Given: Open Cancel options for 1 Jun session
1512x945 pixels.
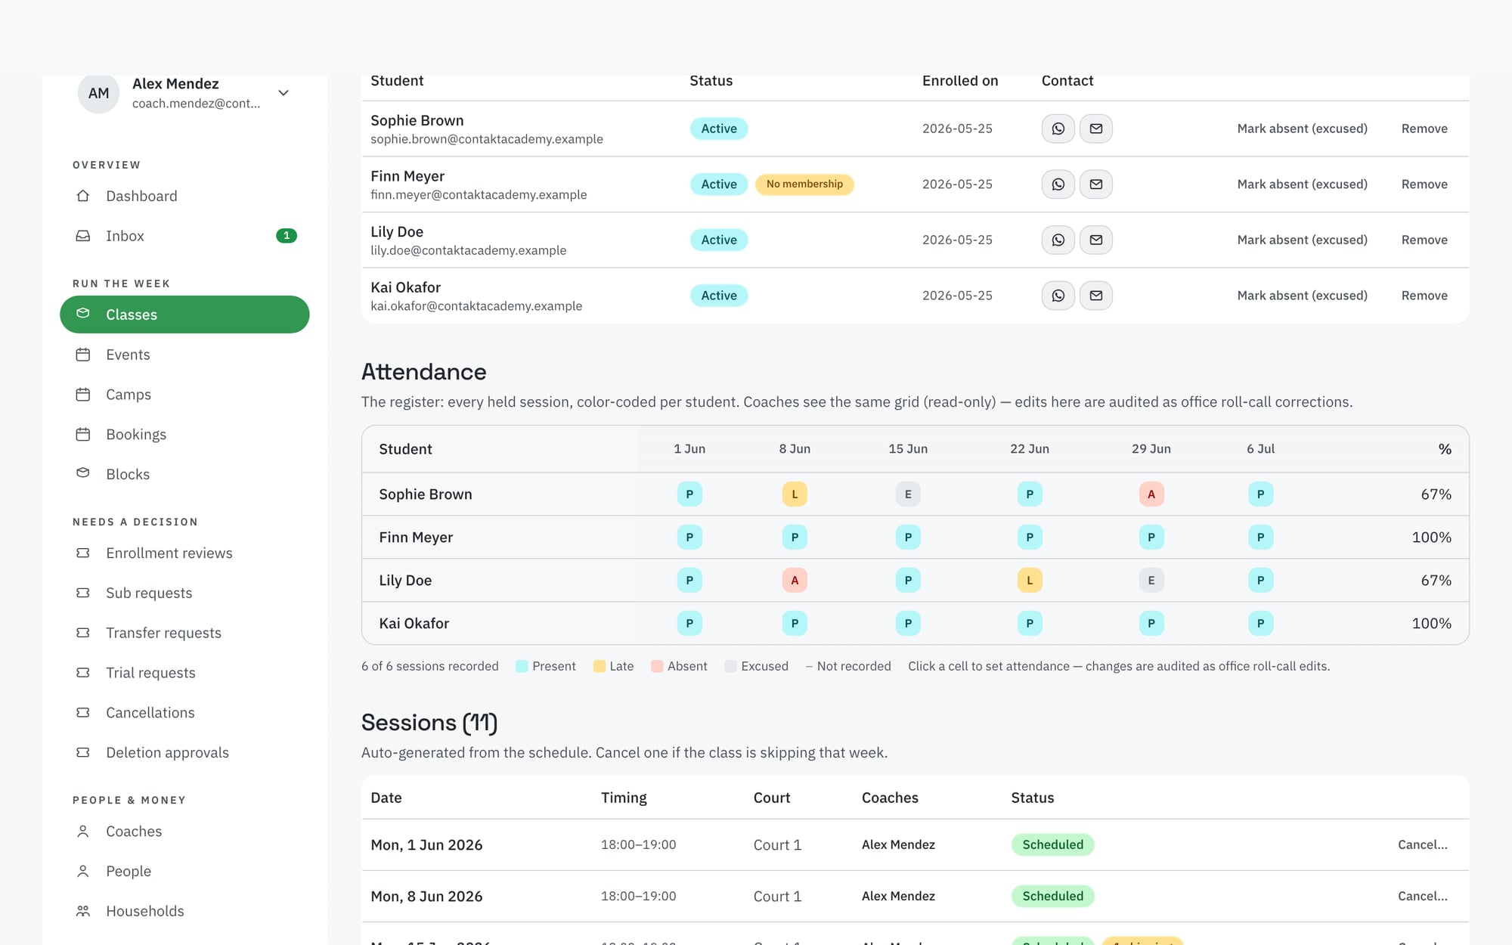Looking at the screenshot, I should click(x=1422, y=844).
